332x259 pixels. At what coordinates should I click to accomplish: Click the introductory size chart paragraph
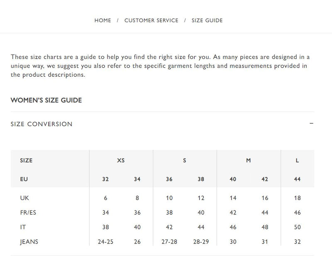(160, 66)
